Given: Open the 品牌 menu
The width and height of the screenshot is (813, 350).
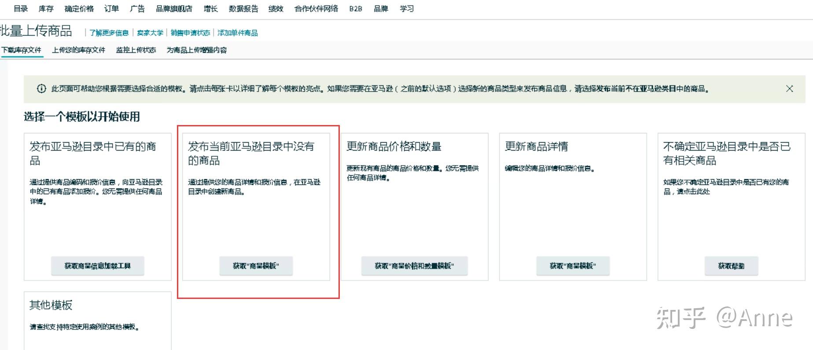Looking at the screenshot, I should [x=381, y=8].
